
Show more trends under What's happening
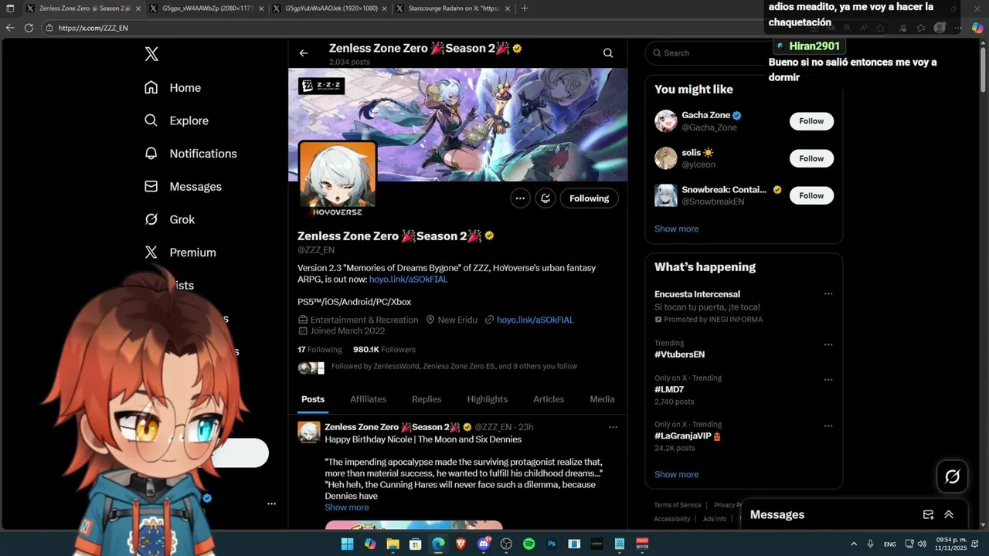click(x=676, y=474)
